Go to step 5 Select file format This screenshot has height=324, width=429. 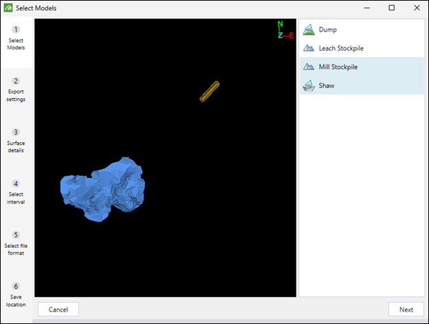[x=16, y=244]
